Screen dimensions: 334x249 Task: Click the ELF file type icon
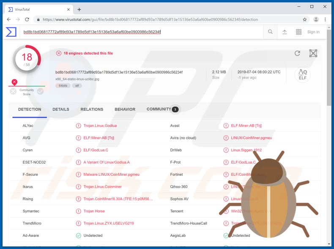302,74
